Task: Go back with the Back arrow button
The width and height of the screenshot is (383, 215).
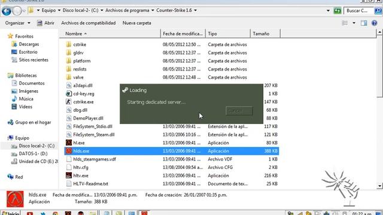Action: tap(7, 11)
